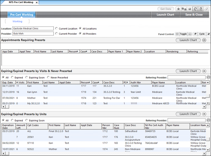
Task: Close the NTS Pre Cert Worklog tab
Action: point(37,2)
